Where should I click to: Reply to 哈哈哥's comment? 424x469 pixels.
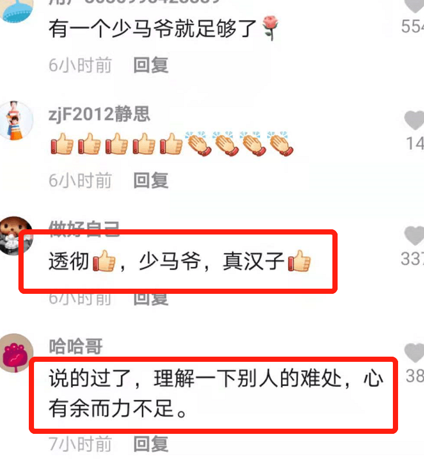pyautogui.click(x=151, y=444)
